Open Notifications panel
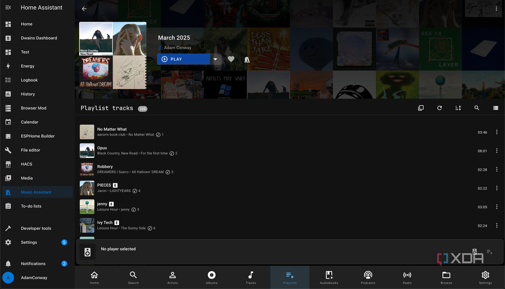 point(37,264)
